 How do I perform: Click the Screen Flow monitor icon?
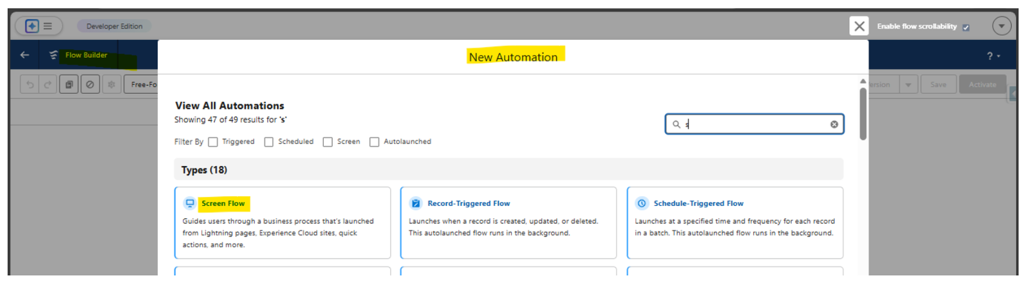coord(190,203)
